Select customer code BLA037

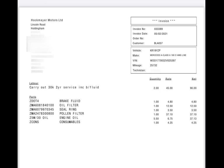click(158, 43)
